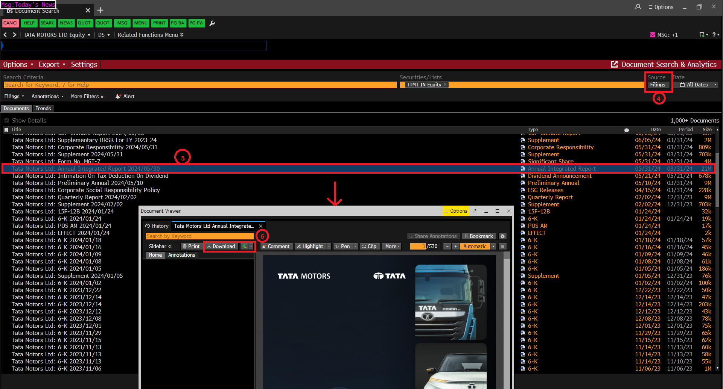723x389 pixels.
Task: Click the Excel export icon beside Download
Action: point(244,246)
